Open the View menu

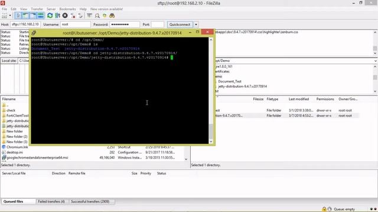(24, 9)
